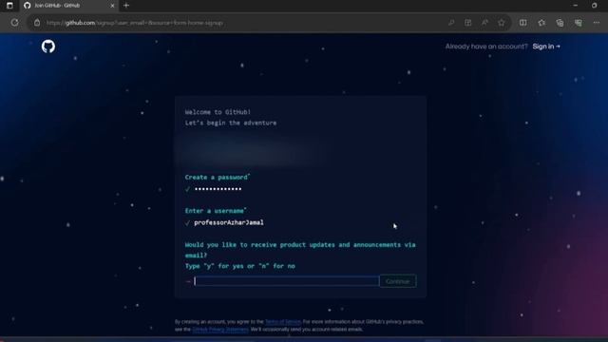Open the Terms of Service link
This screenshot has height=342, width=608.
pos(283,322)
